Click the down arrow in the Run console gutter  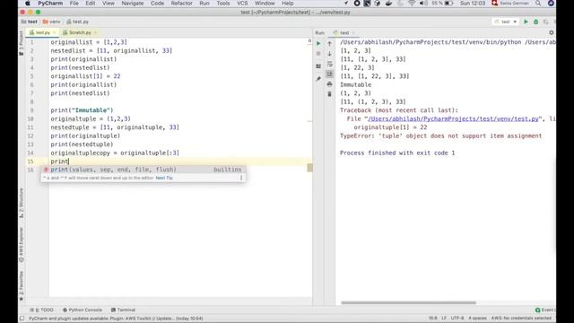click(x=329, y=54)
